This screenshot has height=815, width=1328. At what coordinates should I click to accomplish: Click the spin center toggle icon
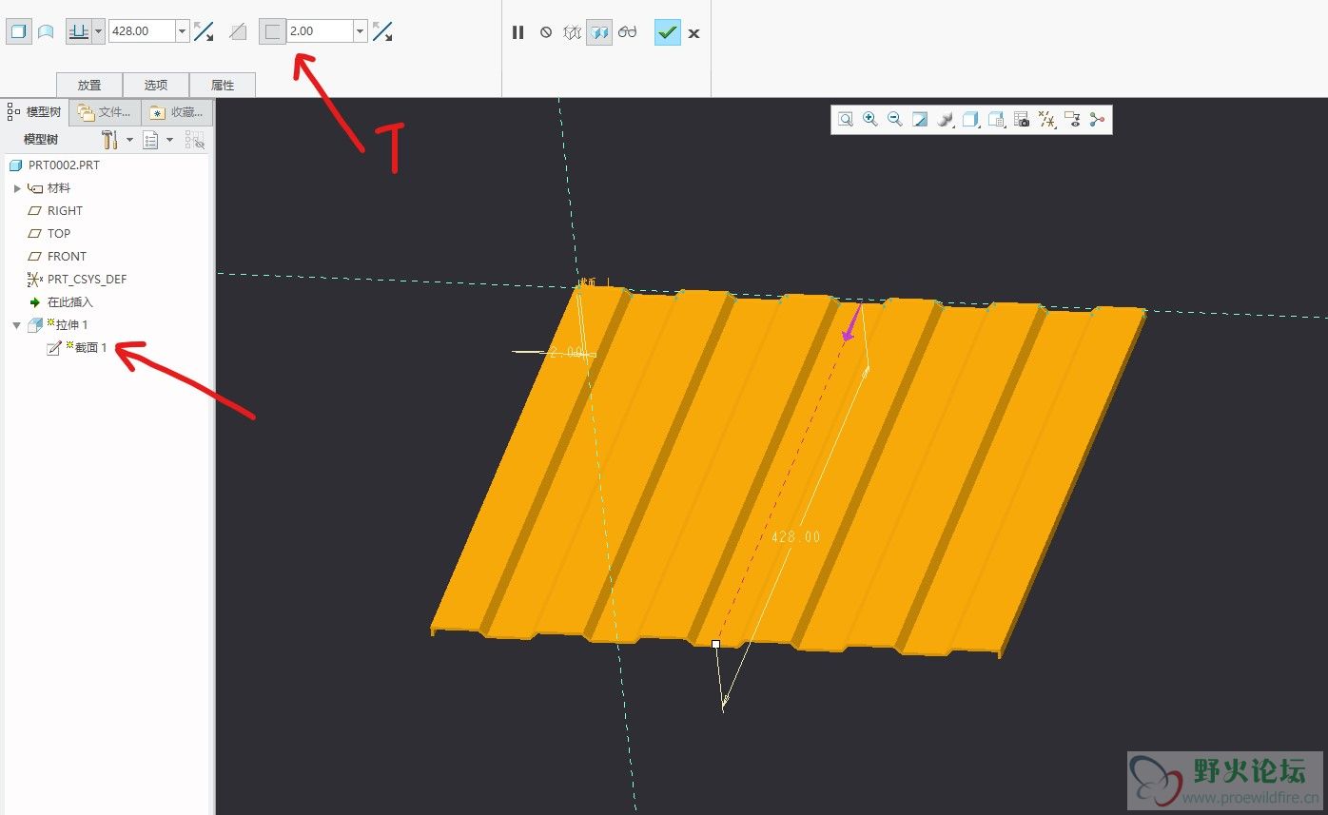click(x=1097, y=120)
